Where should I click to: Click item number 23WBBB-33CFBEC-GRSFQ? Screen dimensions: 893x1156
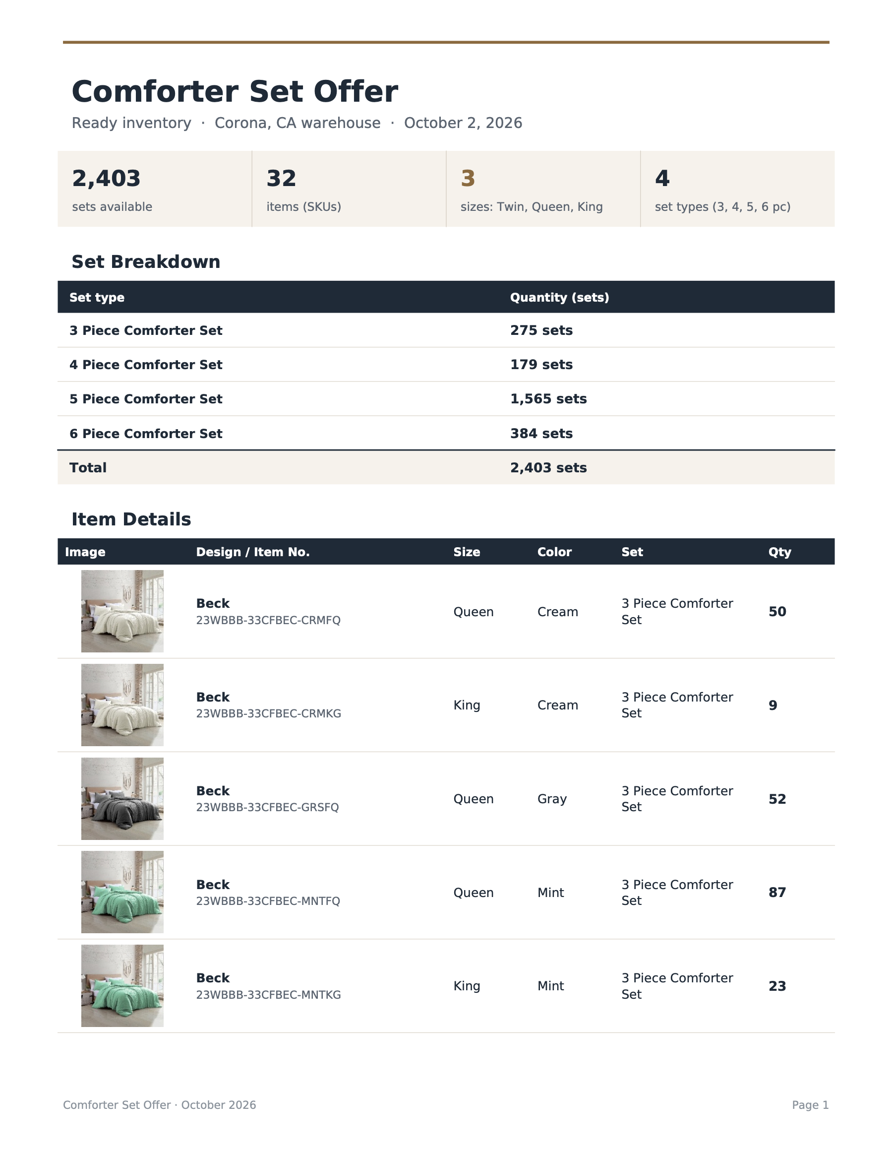click(x=267, y=808)
